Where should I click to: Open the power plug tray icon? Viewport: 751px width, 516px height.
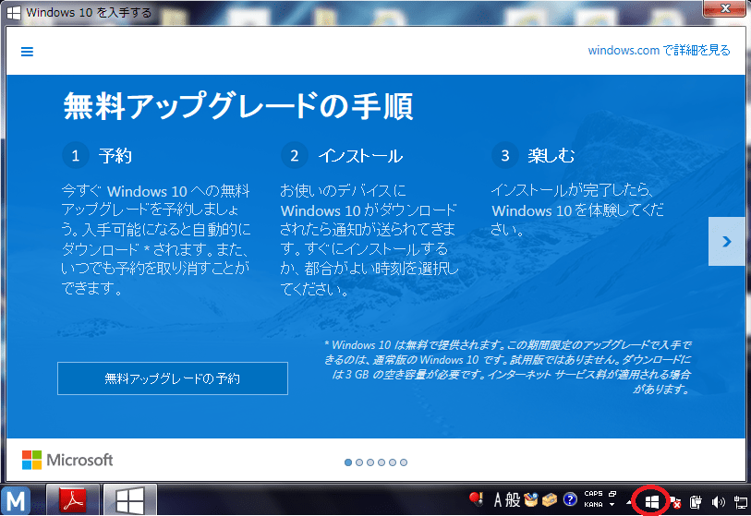coord(696,502)
